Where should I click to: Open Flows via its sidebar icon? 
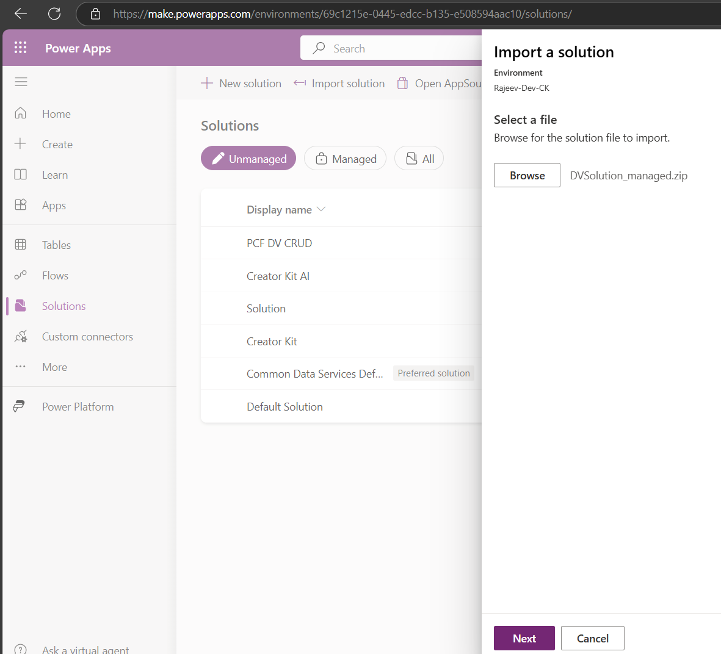pyautogui.click(x=21, y=275)
